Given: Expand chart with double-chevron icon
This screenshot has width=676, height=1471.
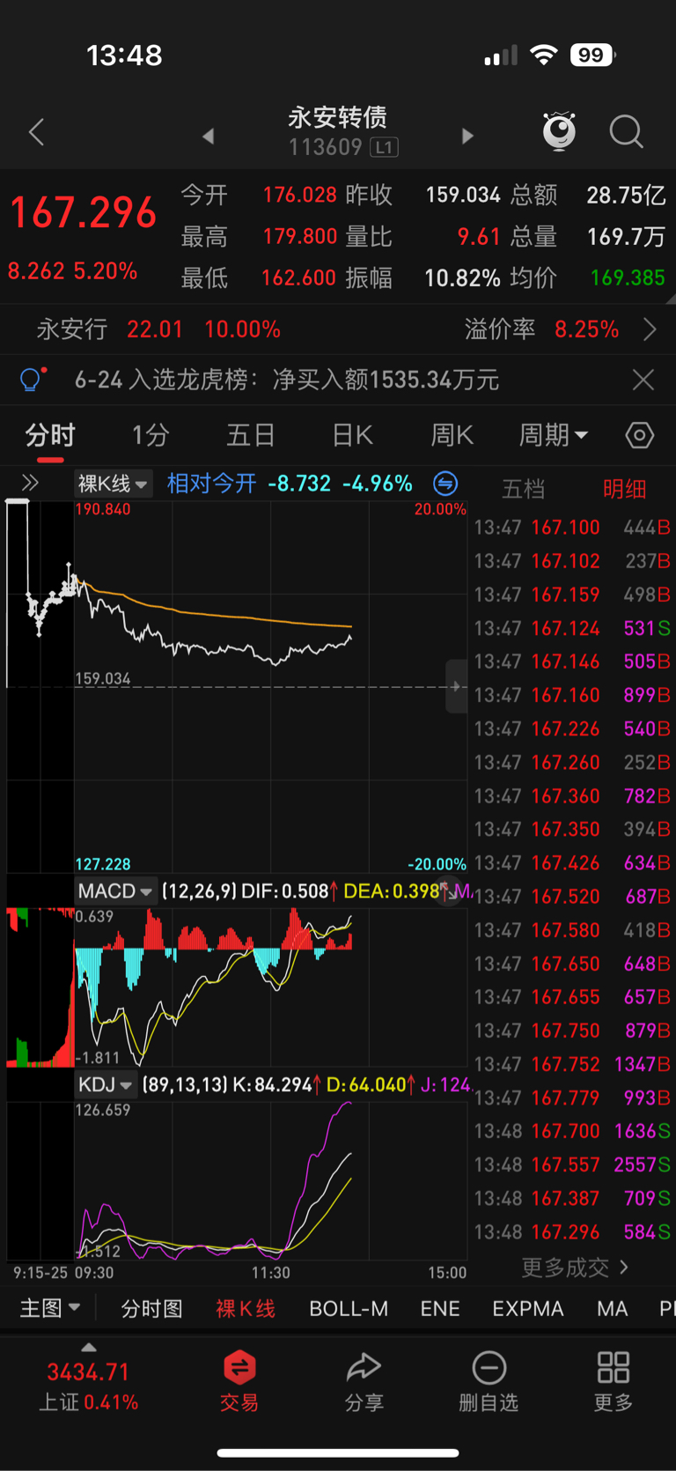Looking at the screenshot, I should (x=30, y=483).
